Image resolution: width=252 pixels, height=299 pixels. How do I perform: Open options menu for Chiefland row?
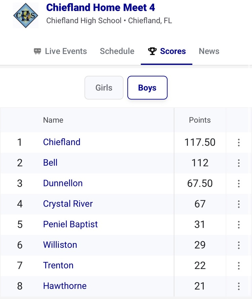239,142
